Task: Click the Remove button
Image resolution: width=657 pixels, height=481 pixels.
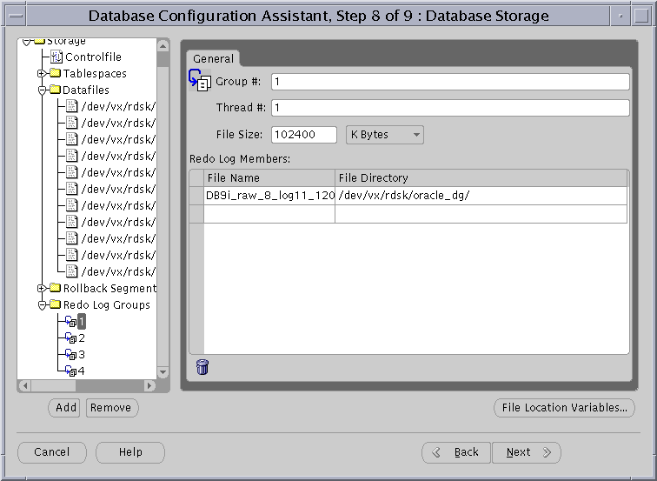Action: click(110, 408)
